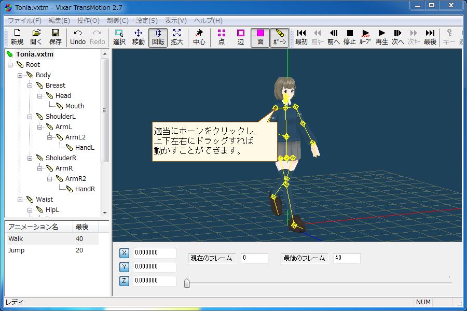467x311 pixels.
Task: Save the file with 保存 icon
Action: [56, 37]
